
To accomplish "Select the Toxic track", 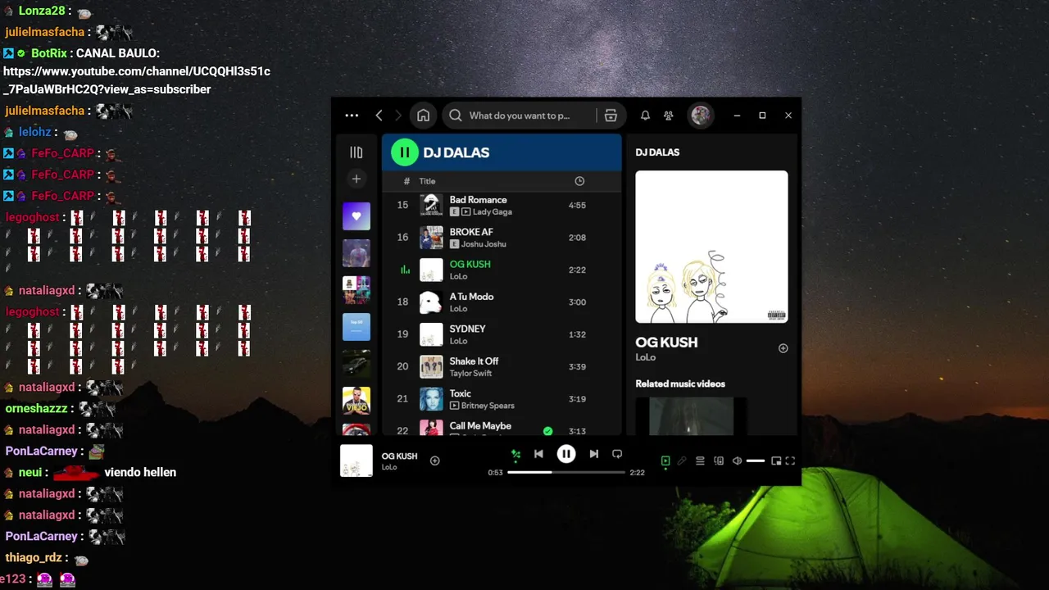I will click(502, 399).
